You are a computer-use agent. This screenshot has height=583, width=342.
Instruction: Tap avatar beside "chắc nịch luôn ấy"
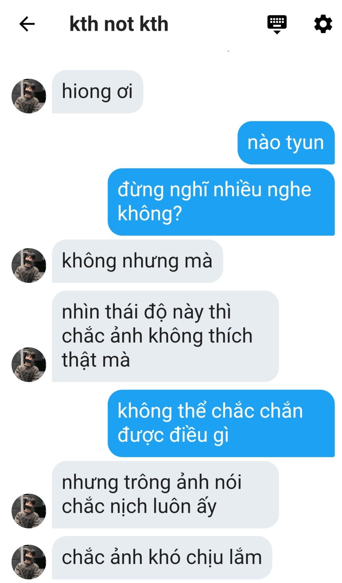tap(29, 511)
